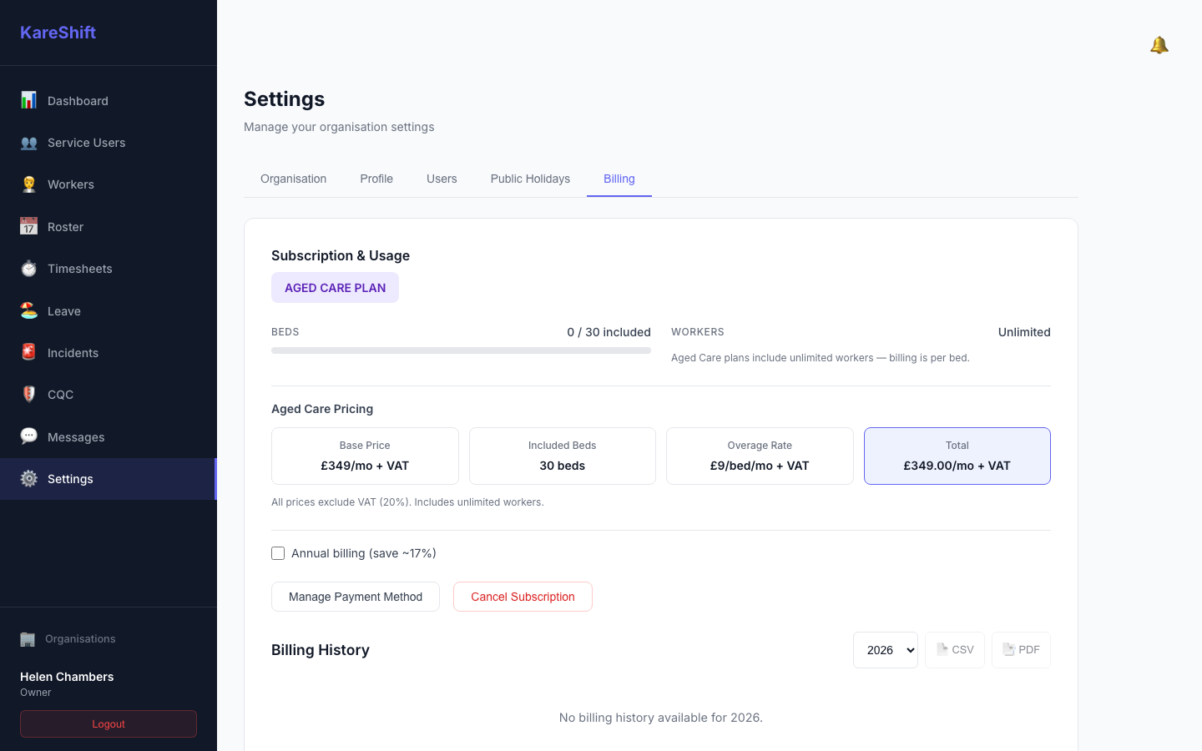Click the Subscription & Usage heading

click(x=341, y=255)
